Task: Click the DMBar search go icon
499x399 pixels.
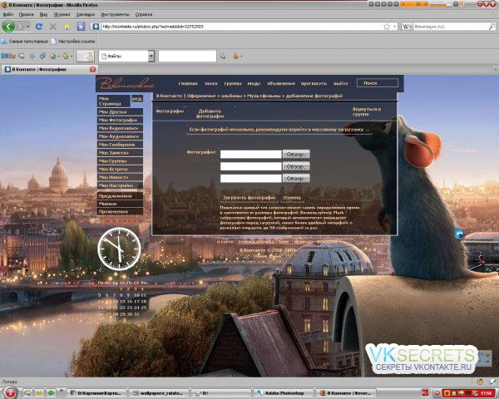Action: (223, 57)
